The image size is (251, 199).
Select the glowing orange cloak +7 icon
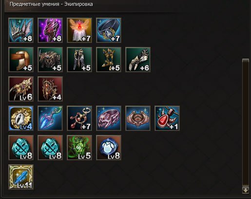[x=79, y=30]
